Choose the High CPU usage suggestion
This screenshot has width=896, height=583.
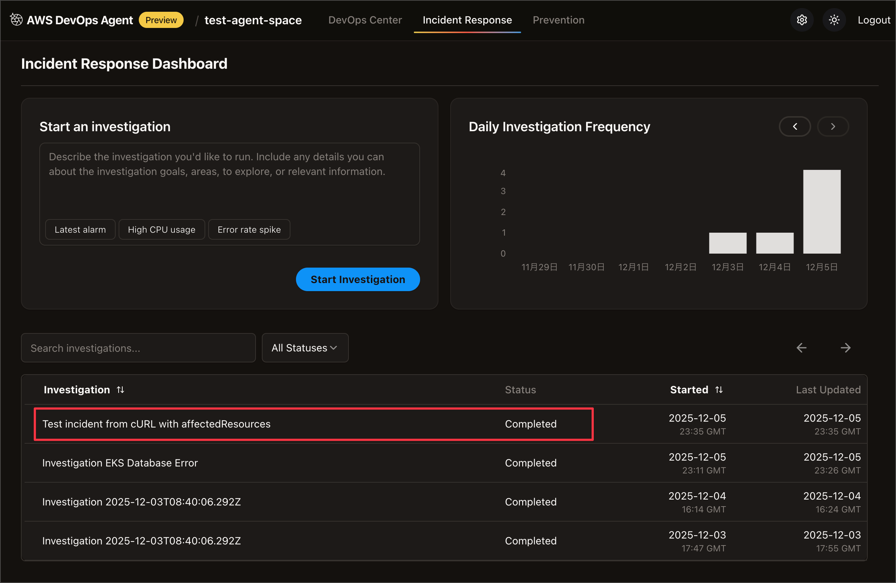[162, 229]
